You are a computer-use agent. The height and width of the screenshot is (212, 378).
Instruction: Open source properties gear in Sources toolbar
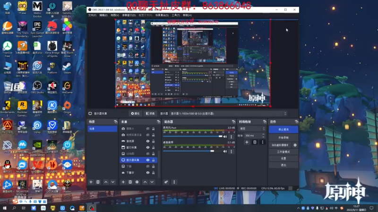pyautogui.click(x=137, y=182)
